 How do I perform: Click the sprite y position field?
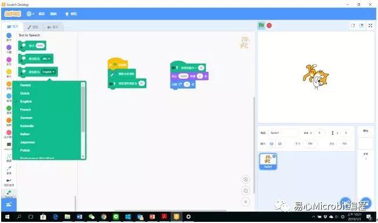pyautogui.click(x=346, y=133)
